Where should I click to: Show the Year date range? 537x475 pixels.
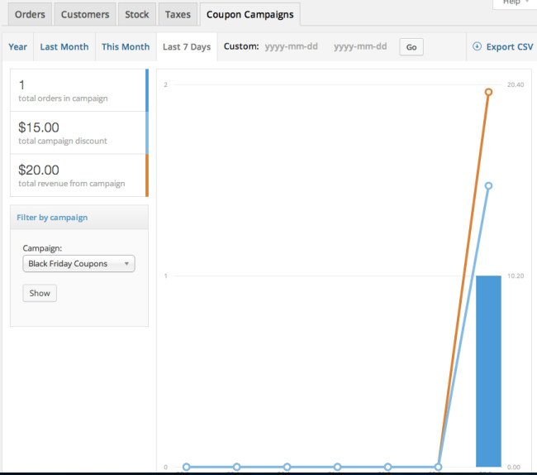click(17, 47)
